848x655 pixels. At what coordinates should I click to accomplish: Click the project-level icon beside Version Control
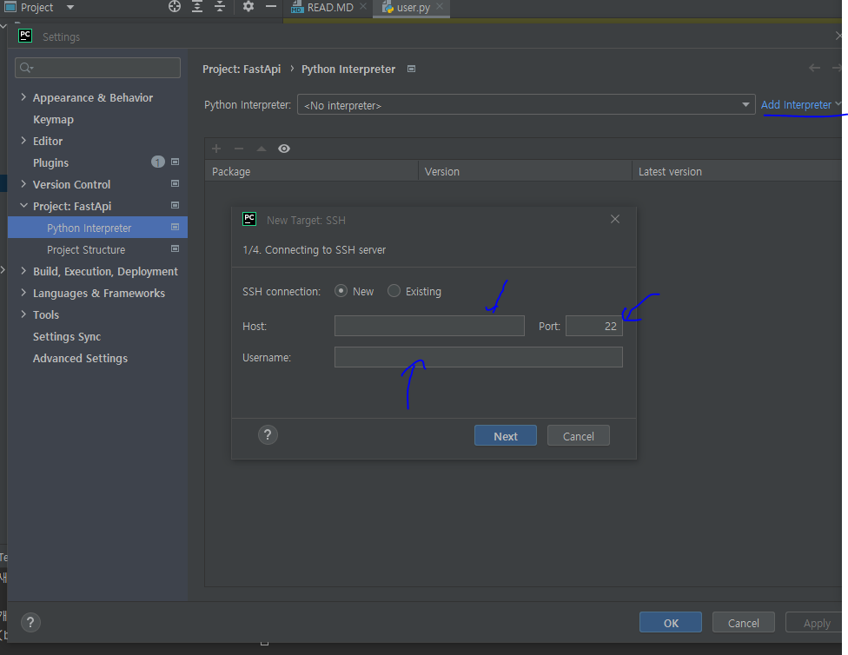click(175, 183)
